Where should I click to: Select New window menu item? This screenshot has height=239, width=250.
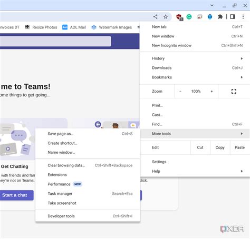pos(195,36)
